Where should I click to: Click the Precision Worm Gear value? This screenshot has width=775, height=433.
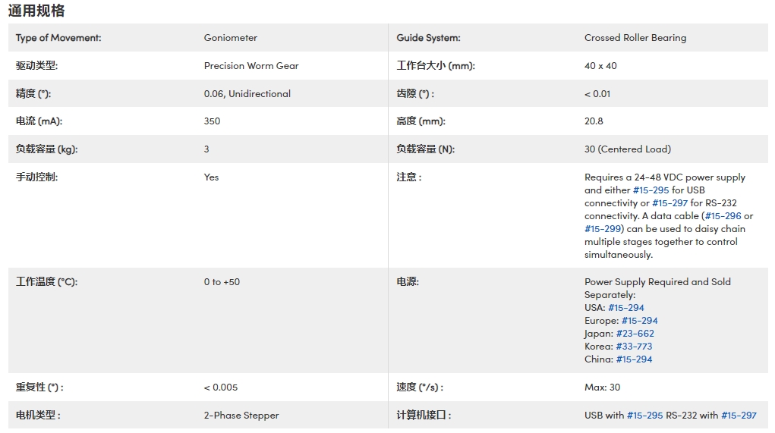pyautogui.click(x=251, y=66)
